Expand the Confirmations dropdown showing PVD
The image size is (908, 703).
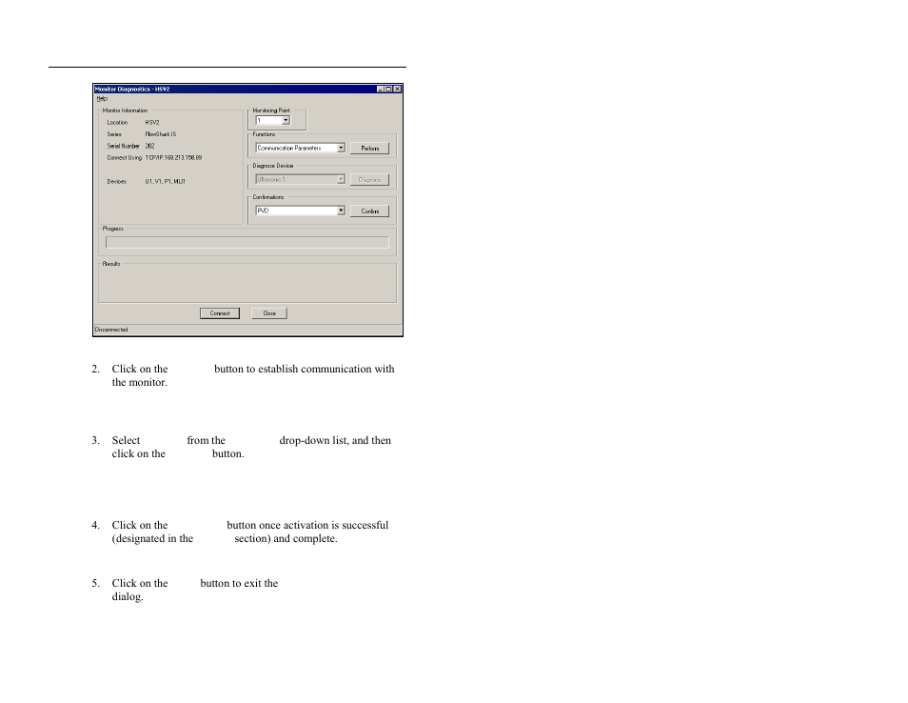click(301, 211)
